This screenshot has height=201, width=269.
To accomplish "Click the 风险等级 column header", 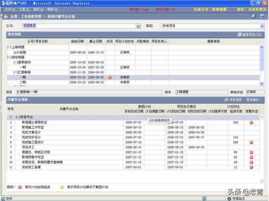I will click(x=143, y=41).
